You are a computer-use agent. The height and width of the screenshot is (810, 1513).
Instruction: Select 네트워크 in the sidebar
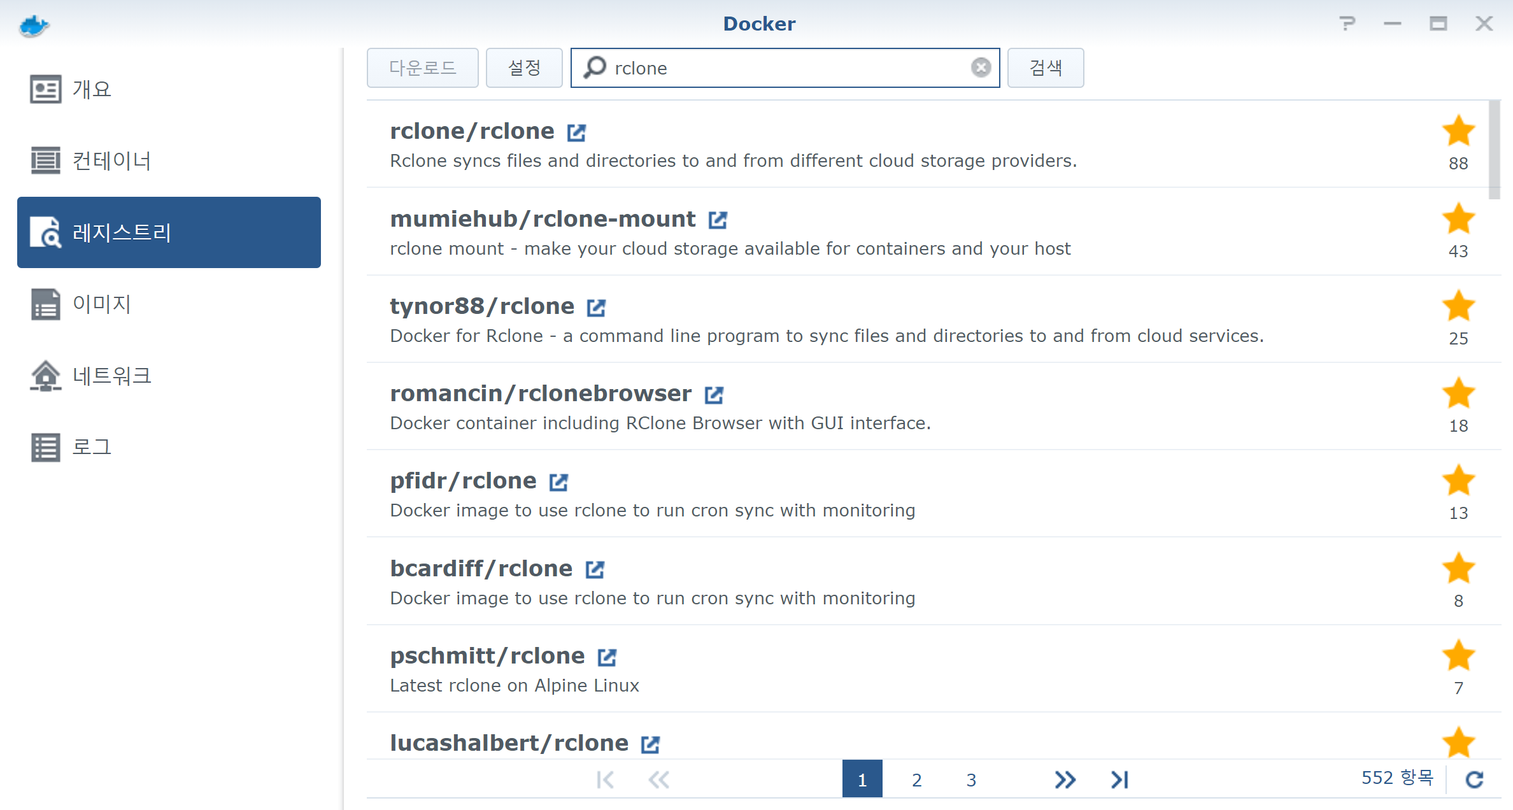click(111, 376)
